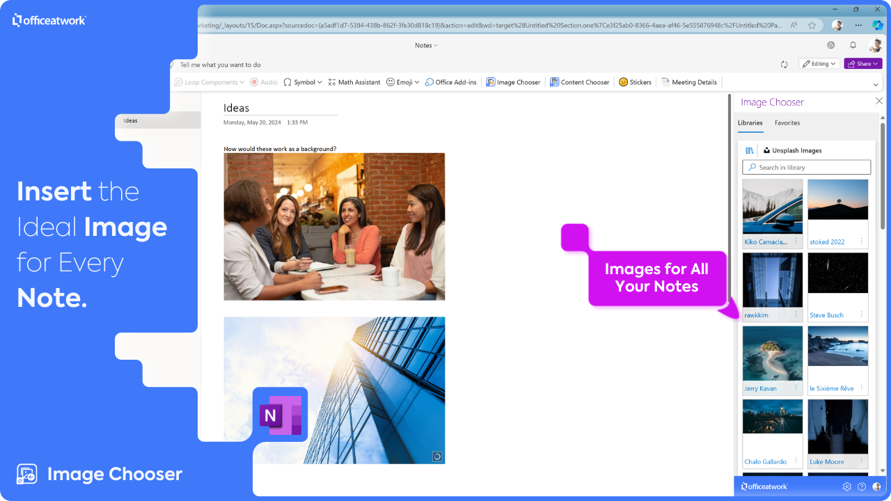Click the Image Chooser pane scrollbar
This screenshot has height=501, width=891.
click(x=883, y=177)
